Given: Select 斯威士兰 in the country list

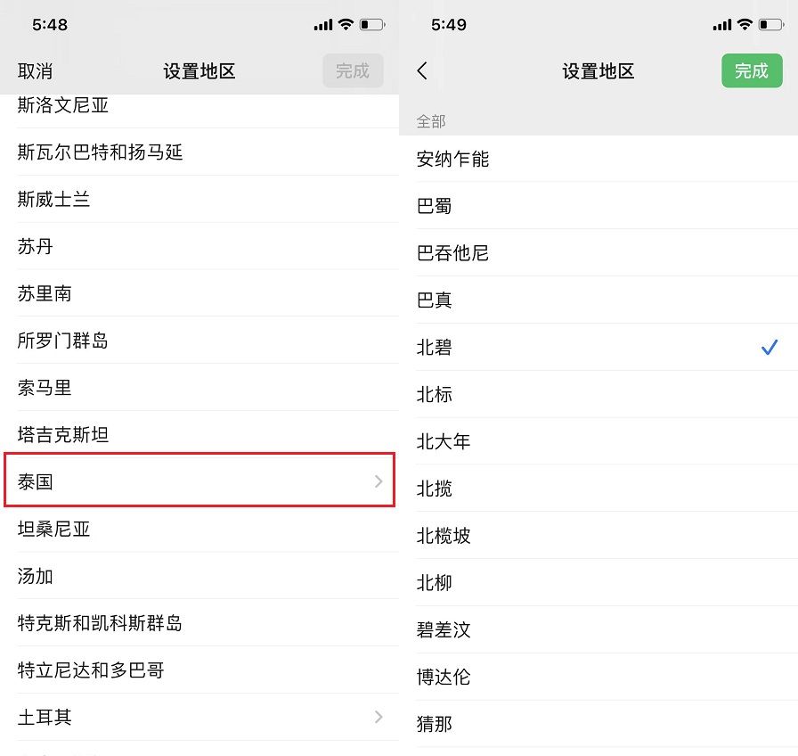Looking at the screenshot, I should [x=54, y=200].
